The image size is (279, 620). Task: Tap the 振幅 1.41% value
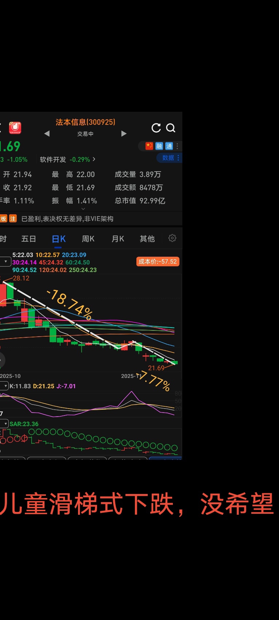coord(74,201)
